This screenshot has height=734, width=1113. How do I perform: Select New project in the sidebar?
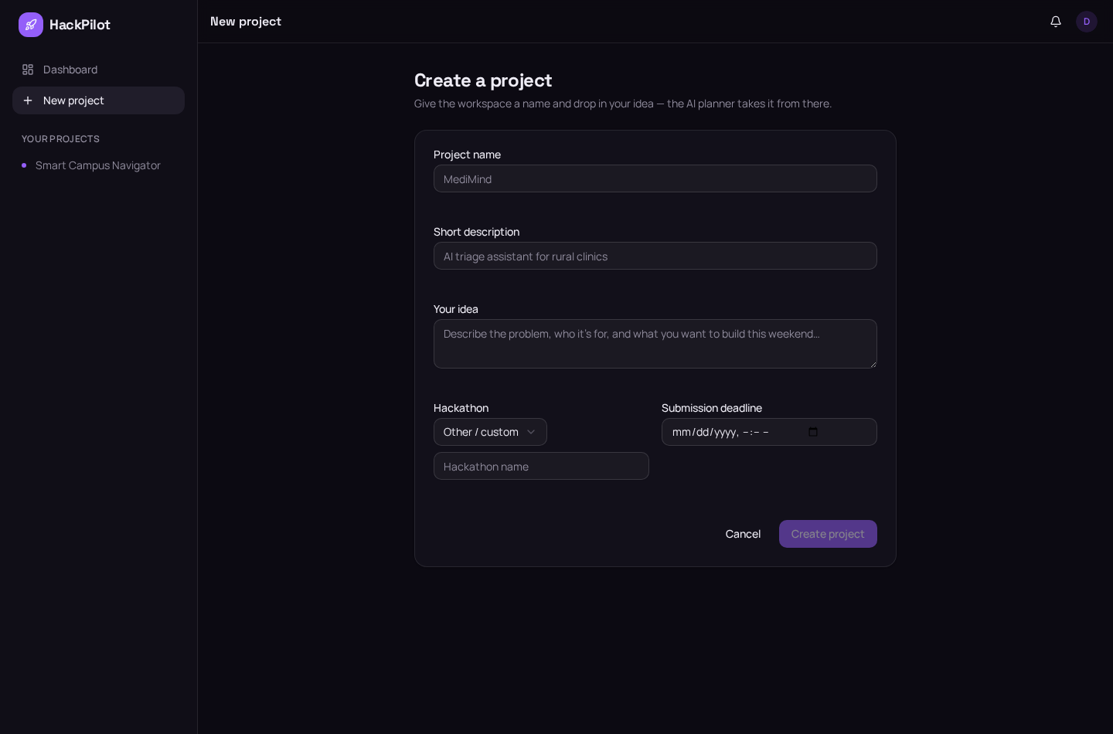[98, 100]
